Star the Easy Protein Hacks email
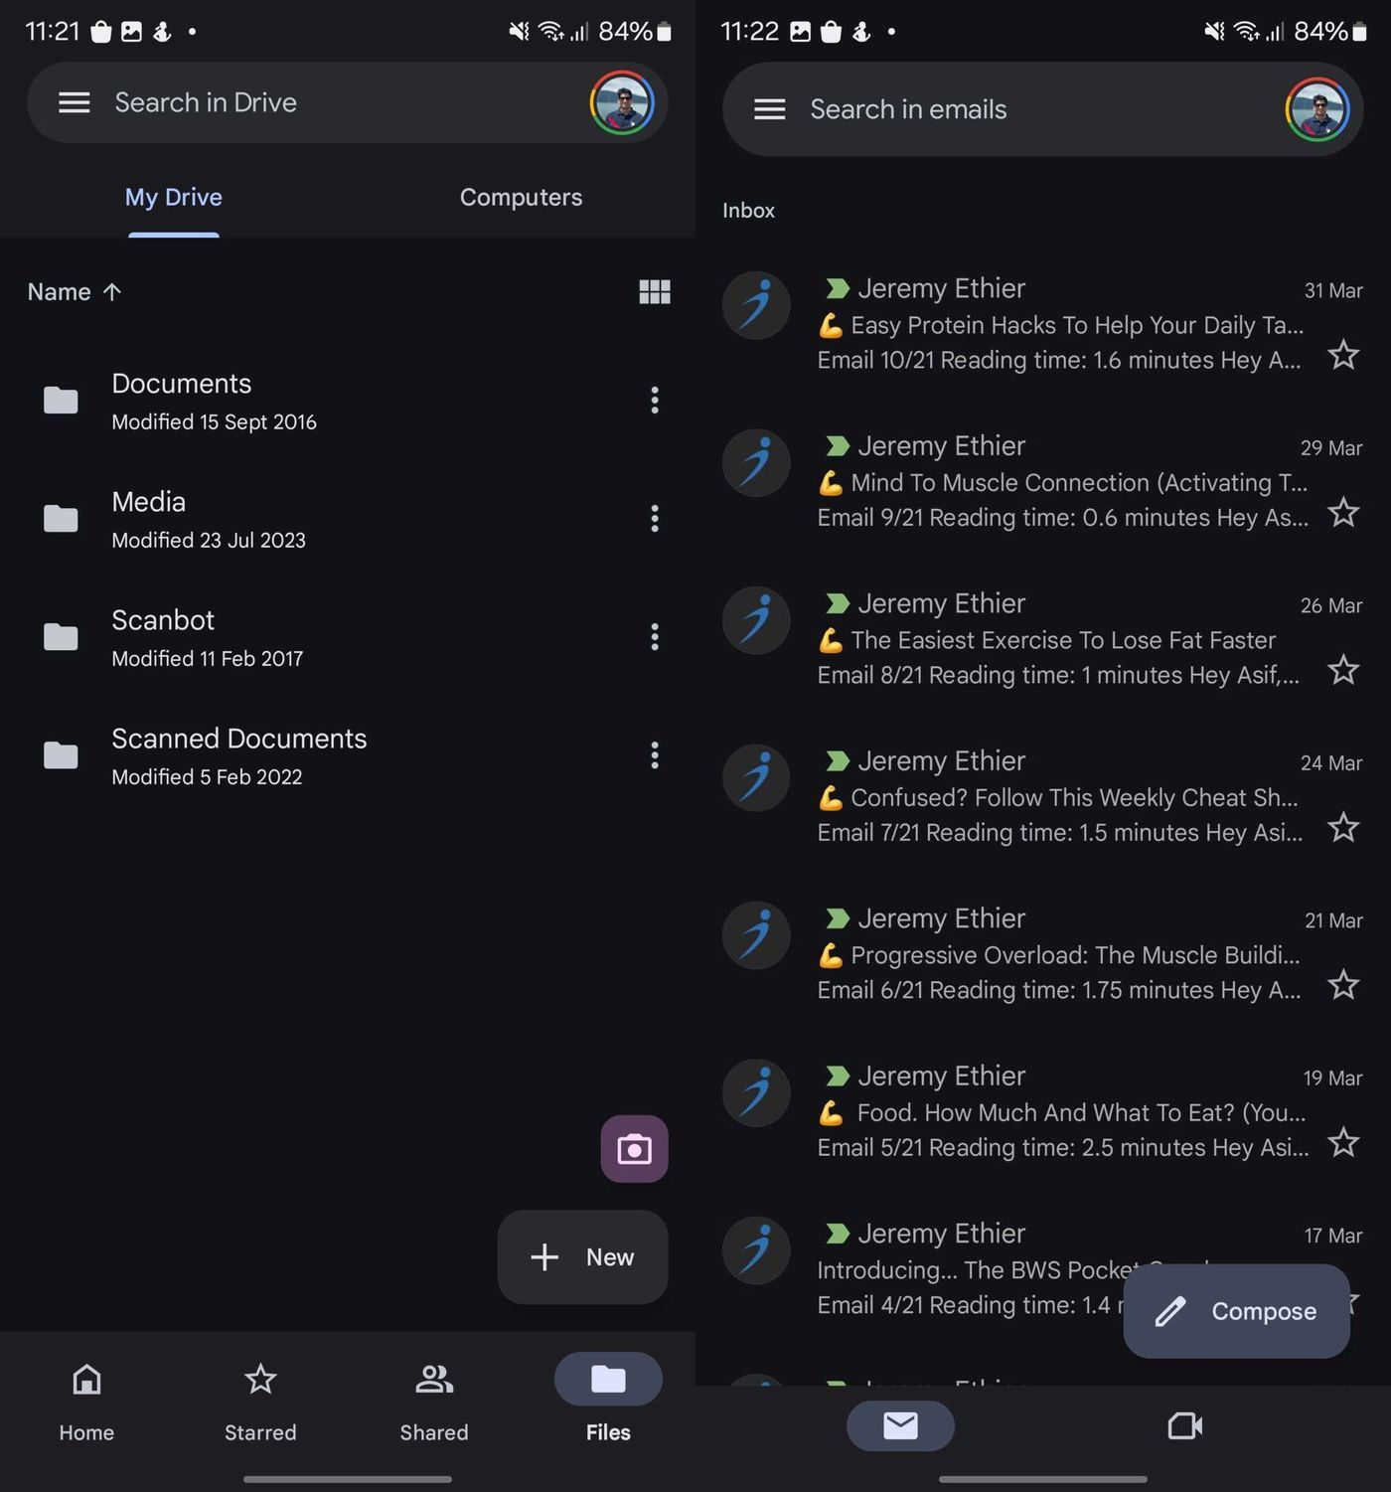1391x1492 pixels. (1343, 355)
